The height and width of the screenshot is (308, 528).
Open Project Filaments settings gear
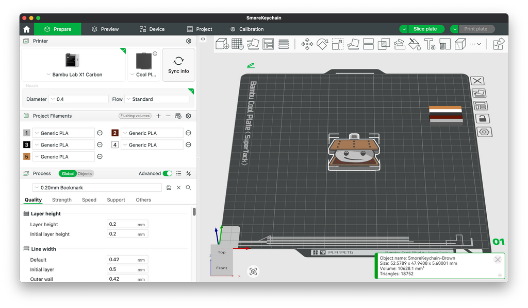click(188, 116)
